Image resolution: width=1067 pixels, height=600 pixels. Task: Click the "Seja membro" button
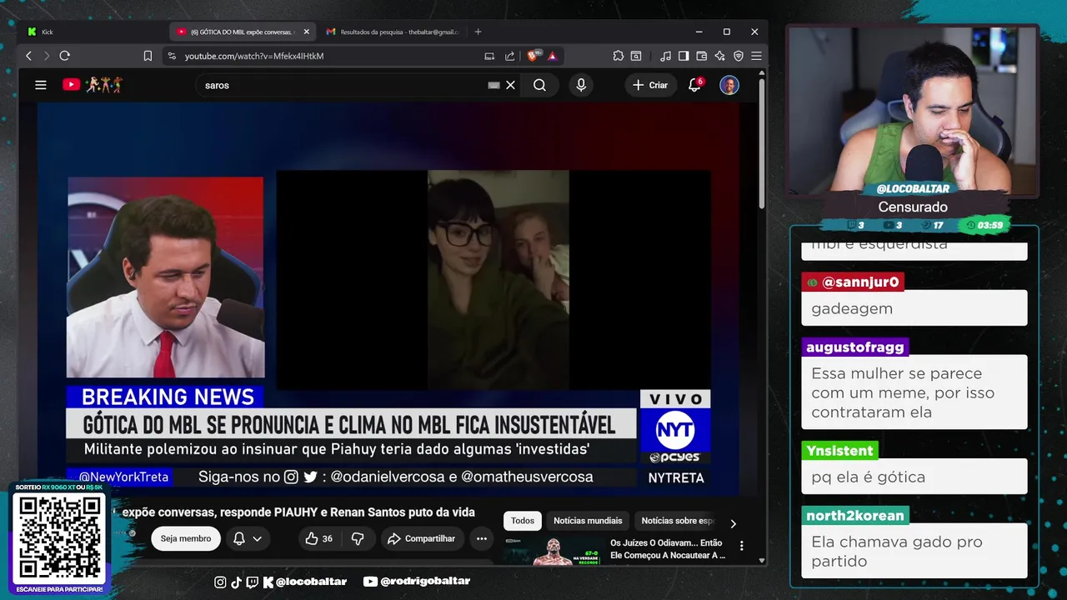186,538
